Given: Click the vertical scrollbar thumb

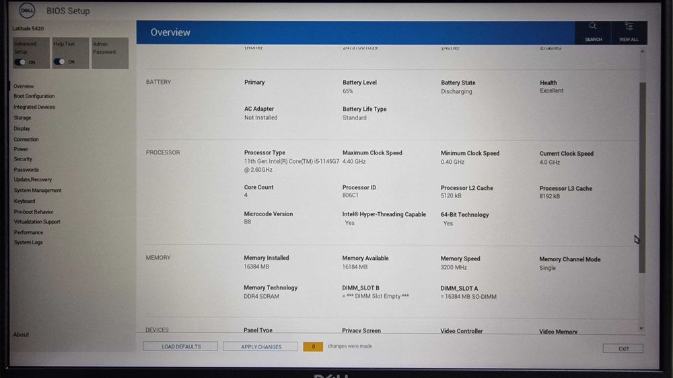Looking at the screenshot, I should click(642, 178).
